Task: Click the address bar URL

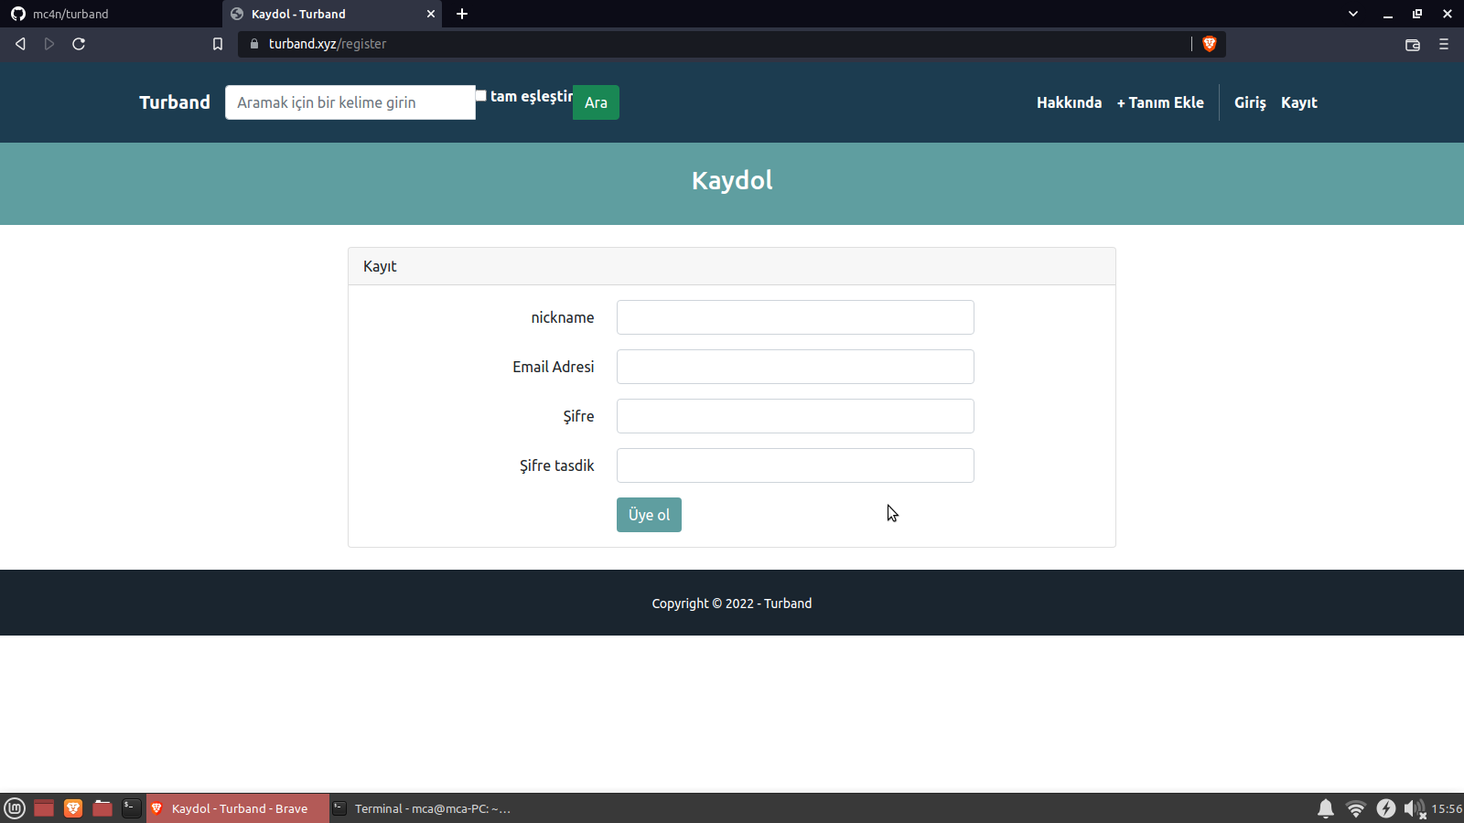Action: pyautogui.click(x=328, y=44)
